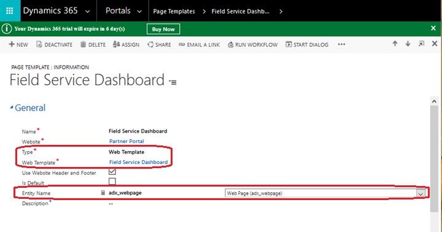This screenshot has height=232, width=442.
Task: Click the Web Template field label
Action: (x=39, y=163)
